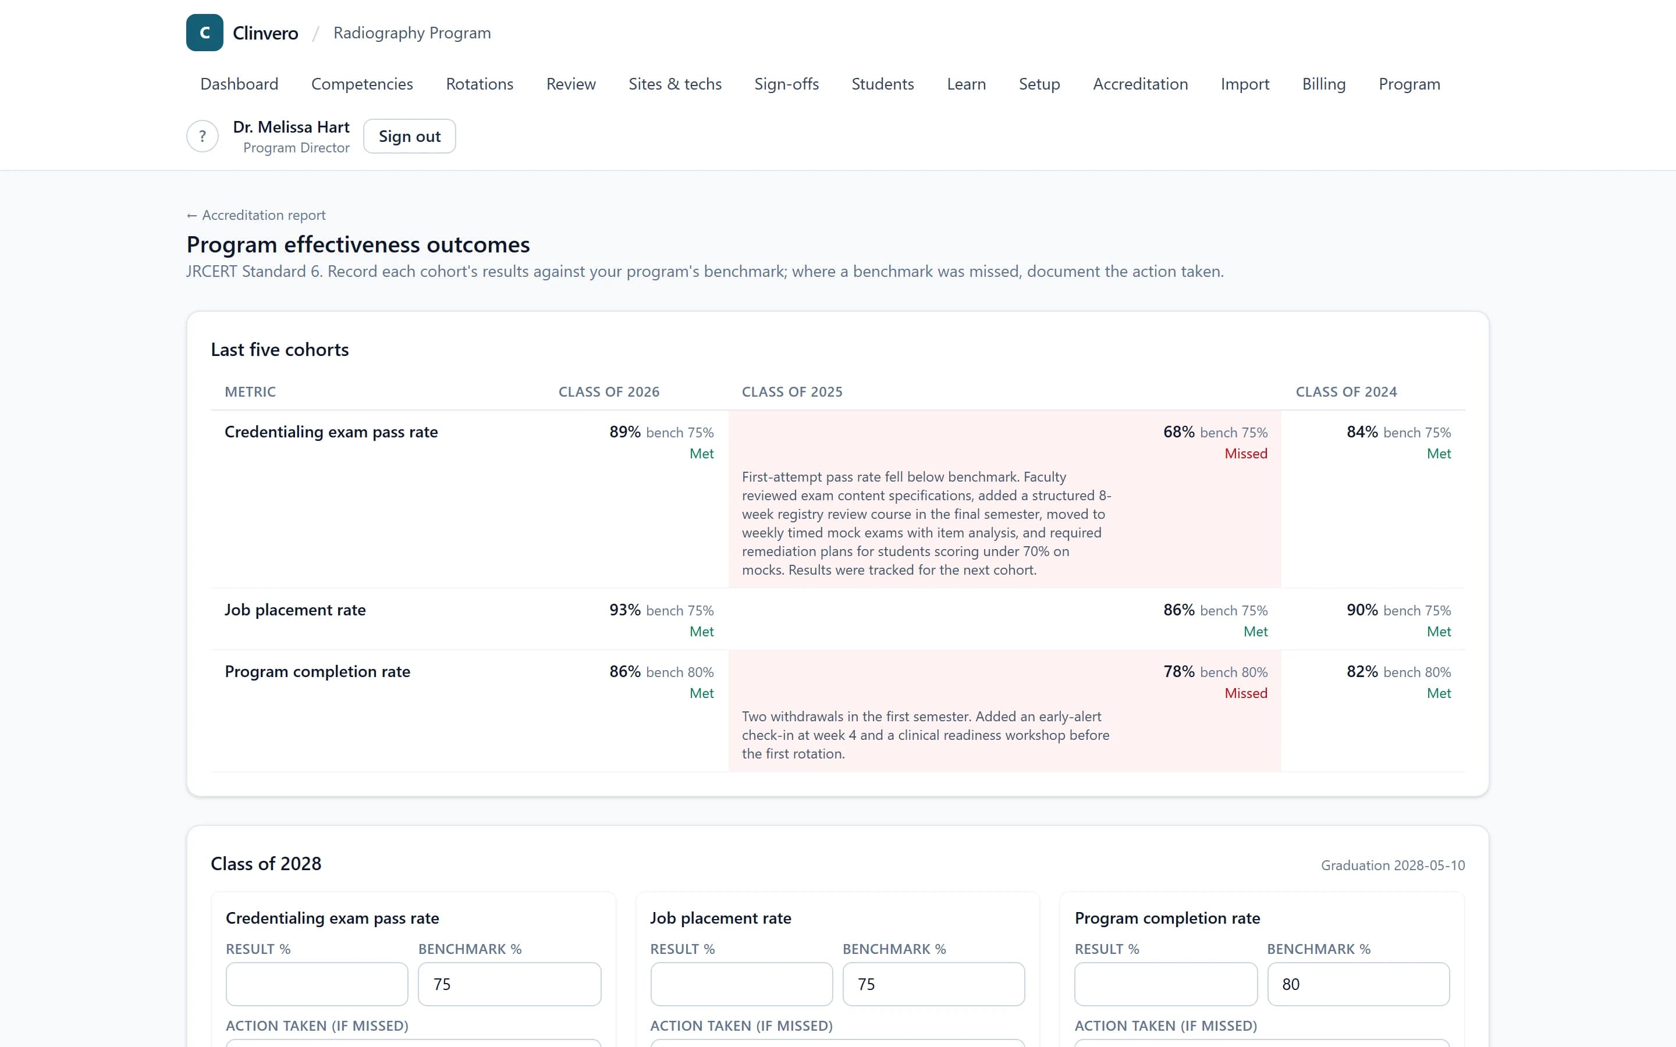Open the Competencies page
Image resolution: width=1676 pixels, height=1047 pixels.
coord(362,84)
